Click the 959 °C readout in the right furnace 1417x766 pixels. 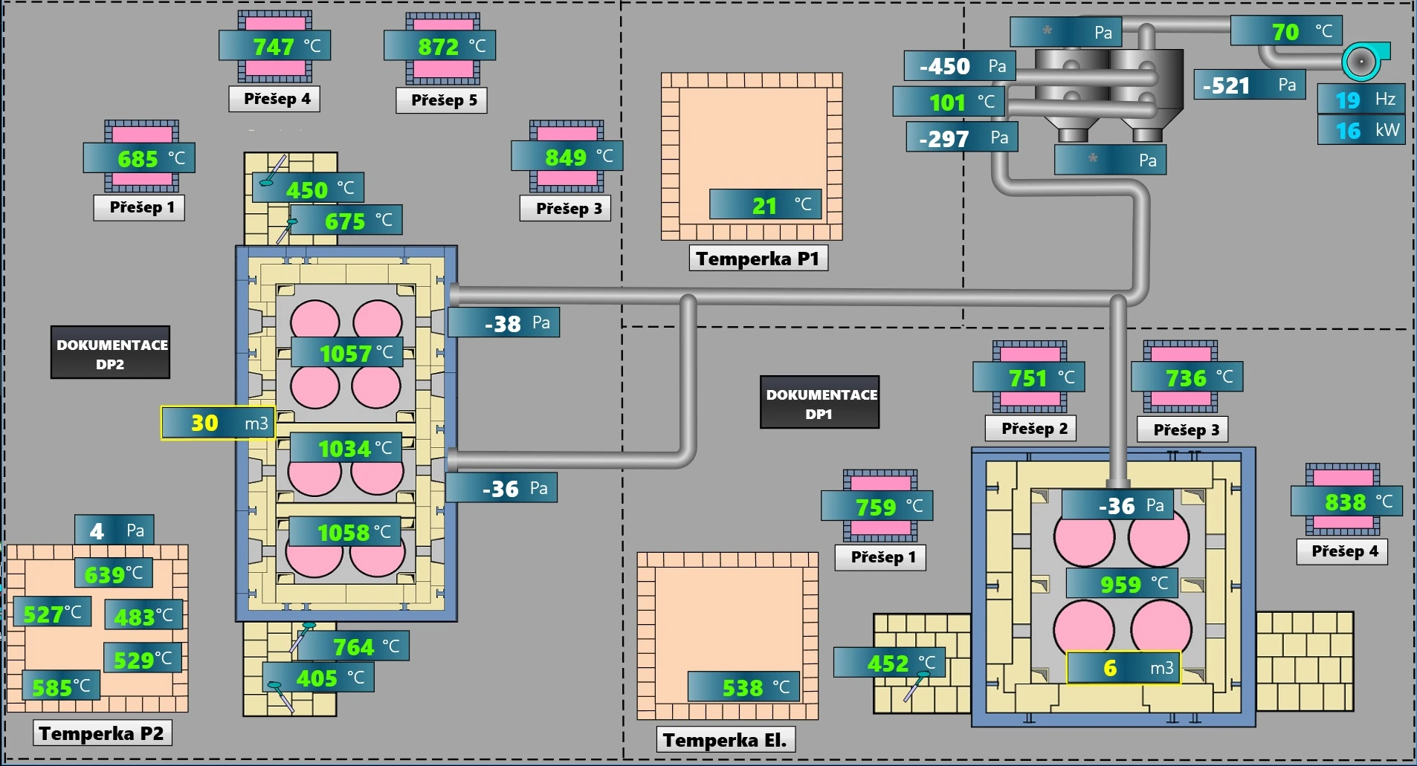click(1122, 585)
